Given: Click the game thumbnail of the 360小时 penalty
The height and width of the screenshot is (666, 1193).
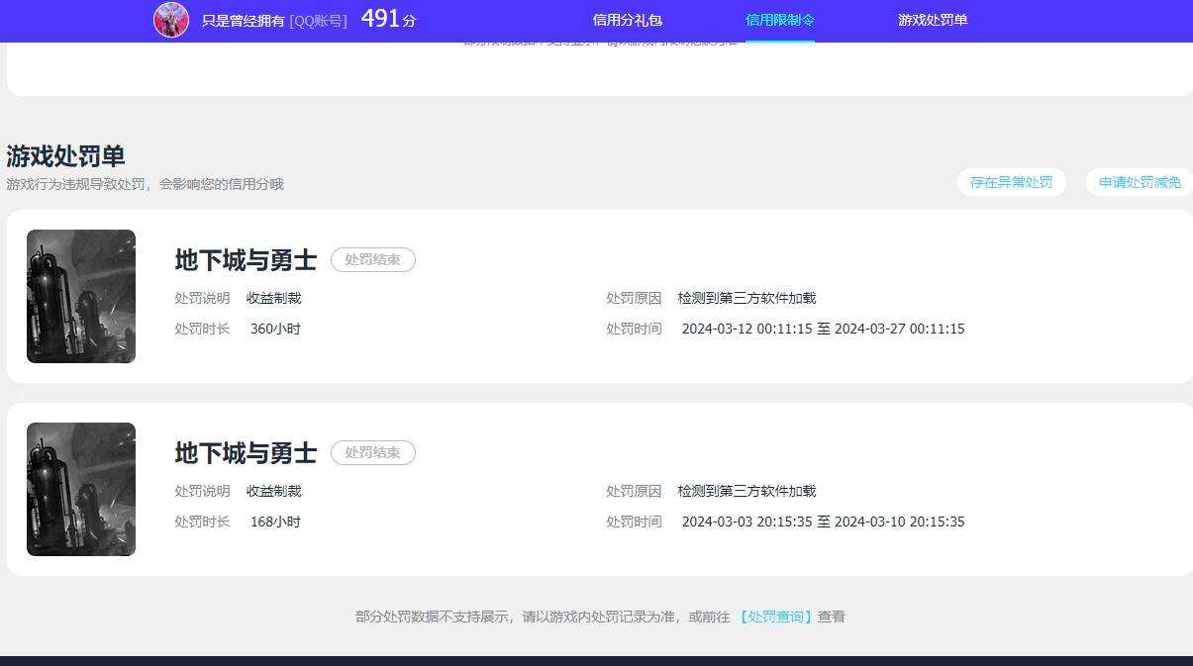Looking at the screenshot, I should coord(81,297).
